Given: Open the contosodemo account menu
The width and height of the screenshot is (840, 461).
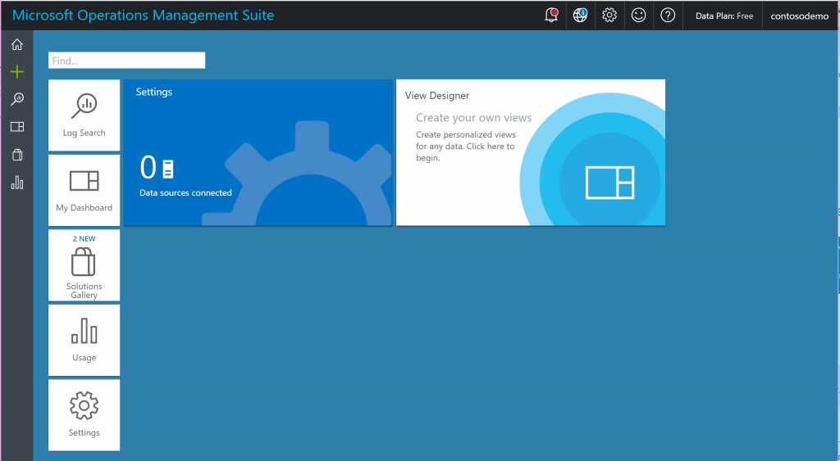Looking at the screenshot, I should pyautogui.click(x=799, y=16).
